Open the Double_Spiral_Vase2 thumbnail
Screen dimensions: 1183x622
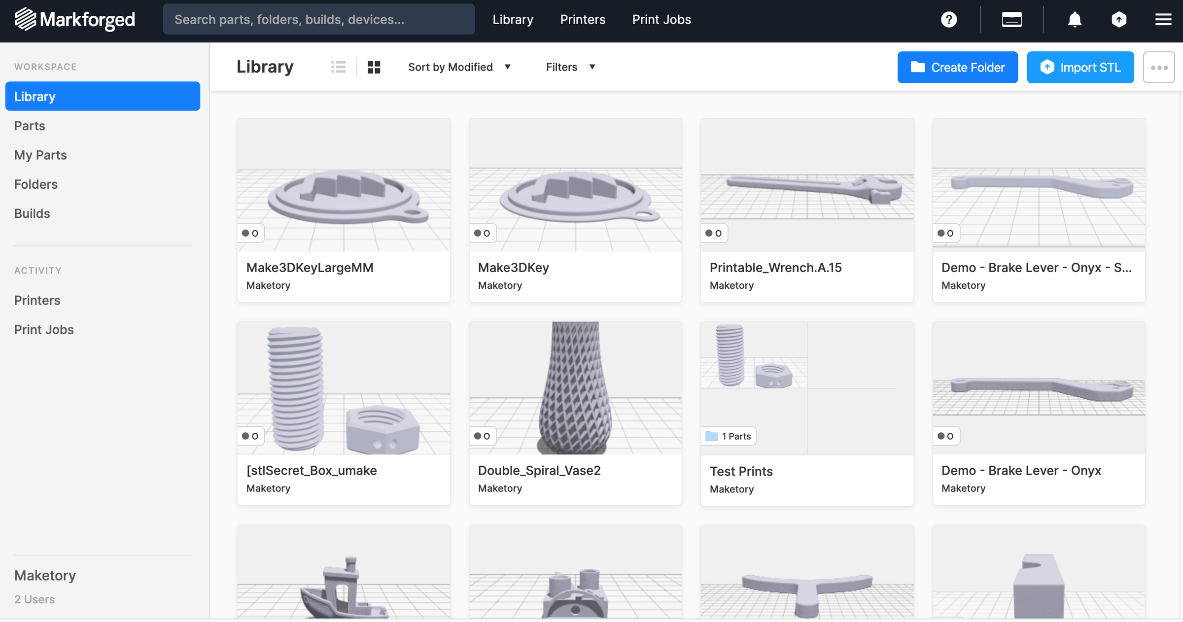tap(575, 387)
